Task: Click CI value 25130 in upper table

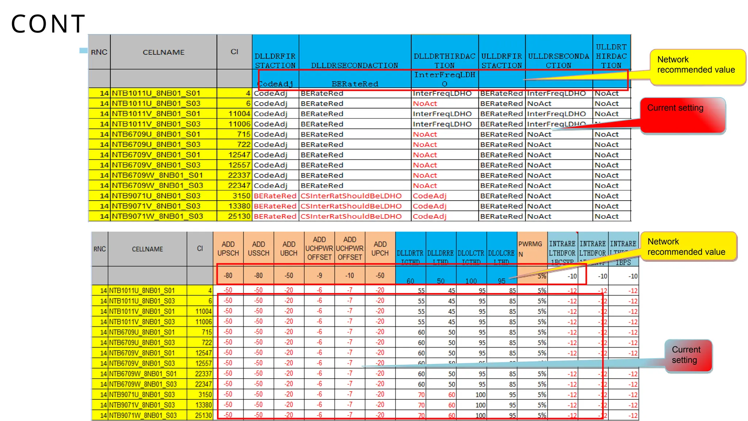Action: click(239, 216)
